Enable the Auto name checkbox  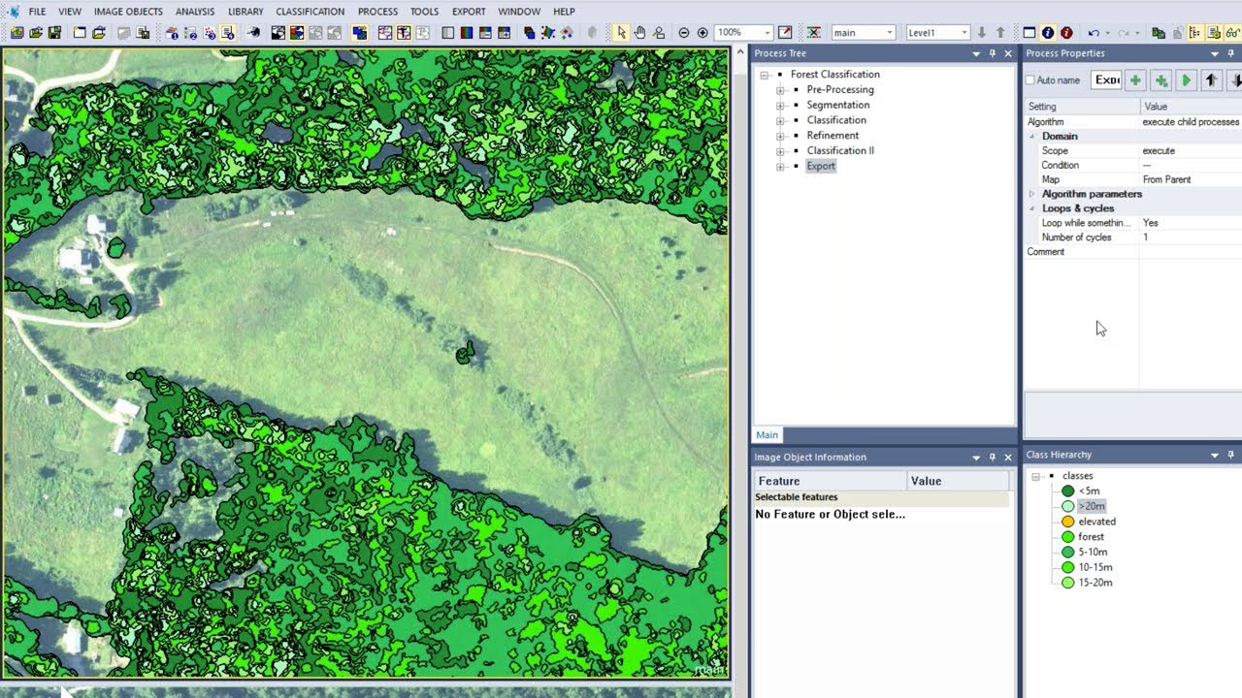1030,80
